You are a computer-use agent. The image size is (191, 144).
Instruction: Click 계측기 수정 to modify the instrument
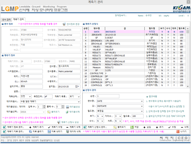click(55, 127)
